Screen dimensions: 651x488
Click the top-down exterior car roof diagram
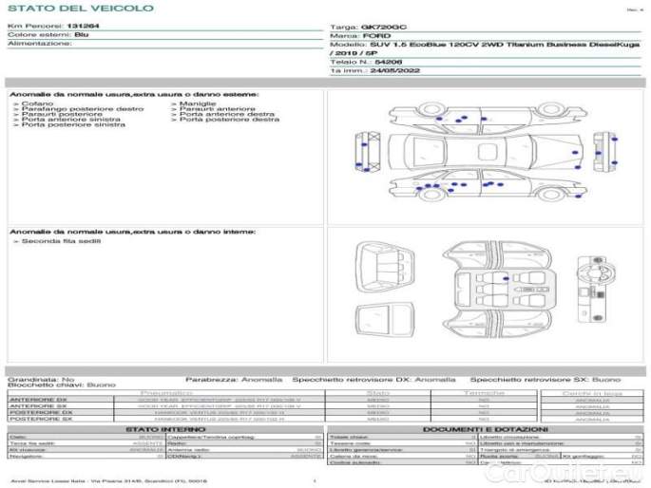tap(486, 152)
